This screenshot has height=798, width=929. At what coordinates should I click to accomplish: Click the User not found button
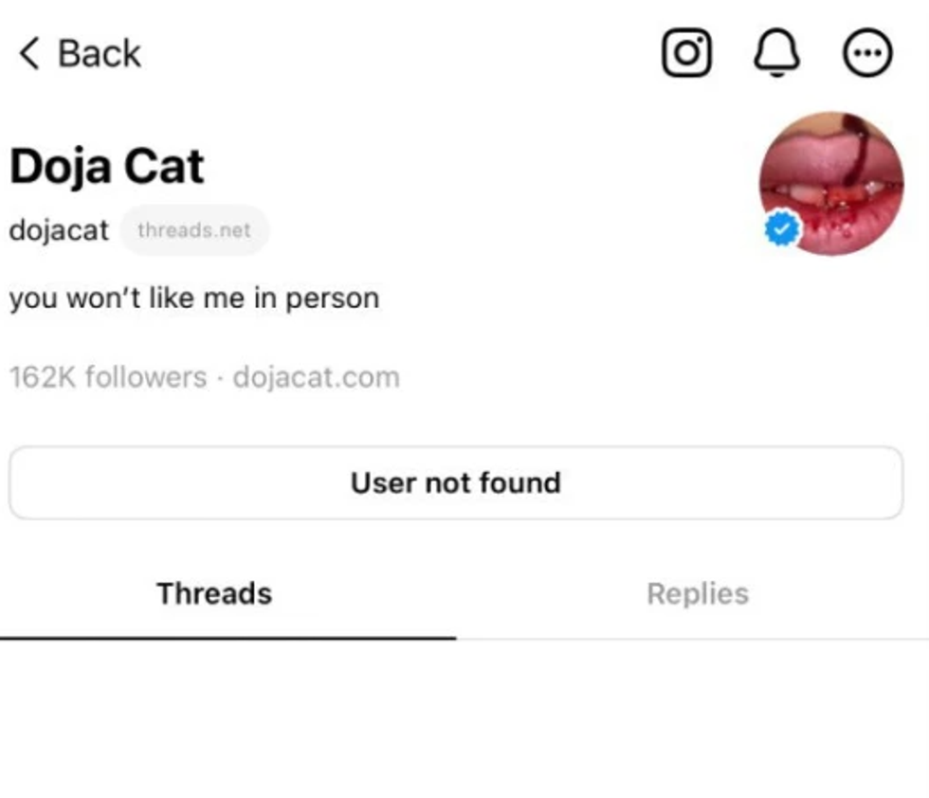point(456,482)
